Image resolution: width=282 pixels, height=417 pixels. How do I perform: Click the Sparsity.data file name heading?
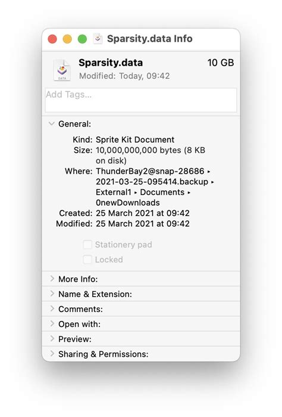111,63
